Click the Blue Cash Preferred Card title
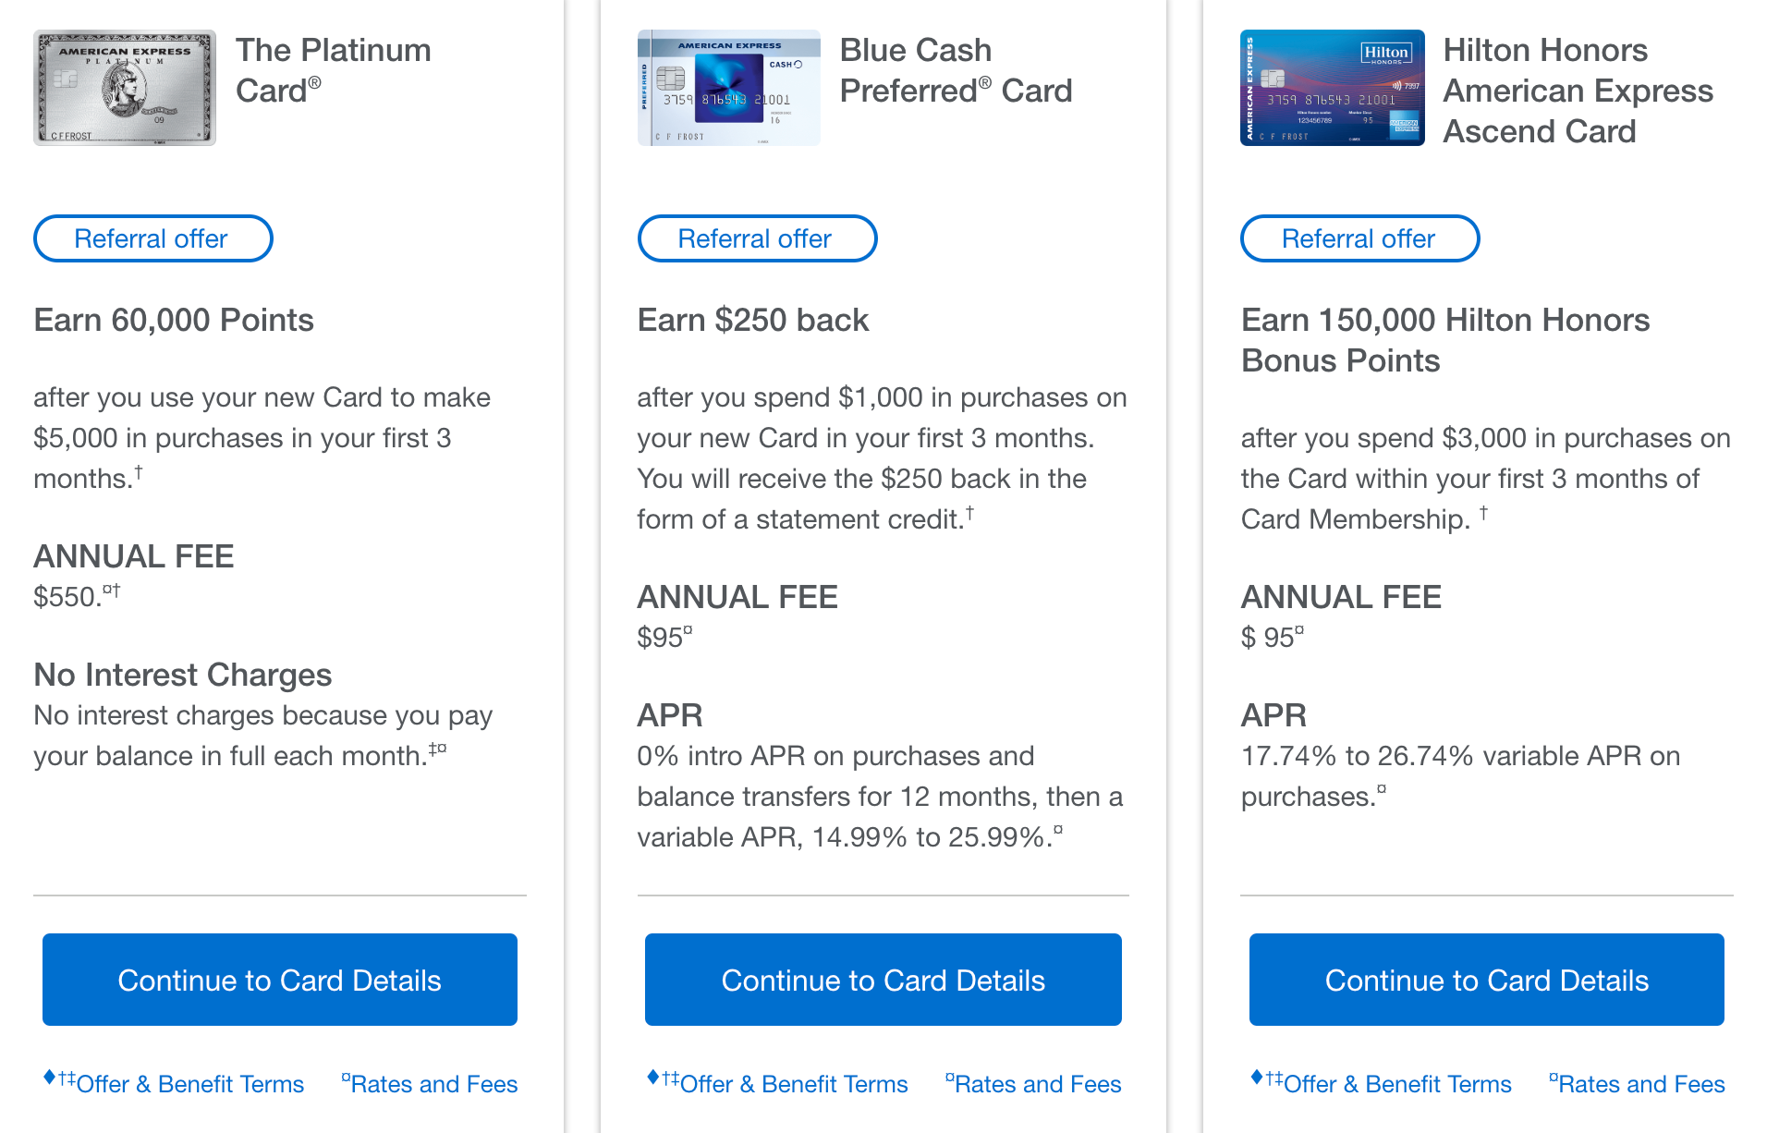Viewport: 1767px width, 1133px height. point(956,70)
